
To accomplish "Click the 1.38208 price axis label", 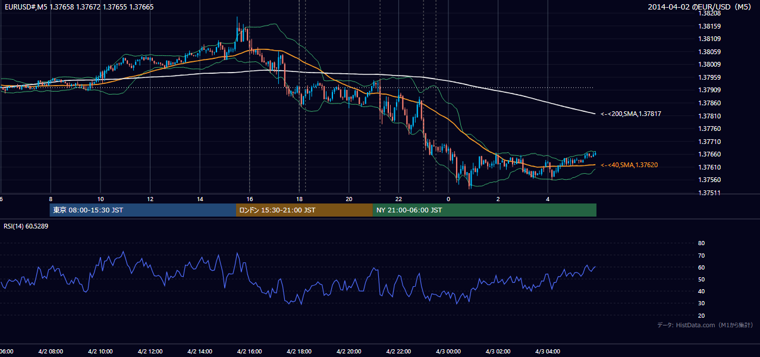I will pyautogui.click(x=709, y=13).
